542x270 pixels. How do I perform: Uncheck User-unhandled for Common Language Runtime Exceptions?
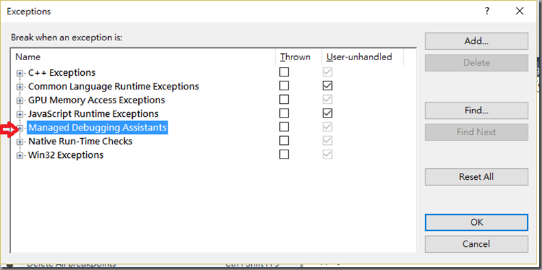click(327, 85)
